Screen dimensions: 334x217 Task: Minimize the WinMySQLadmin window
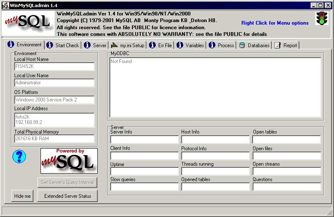[x=314, y=5]
